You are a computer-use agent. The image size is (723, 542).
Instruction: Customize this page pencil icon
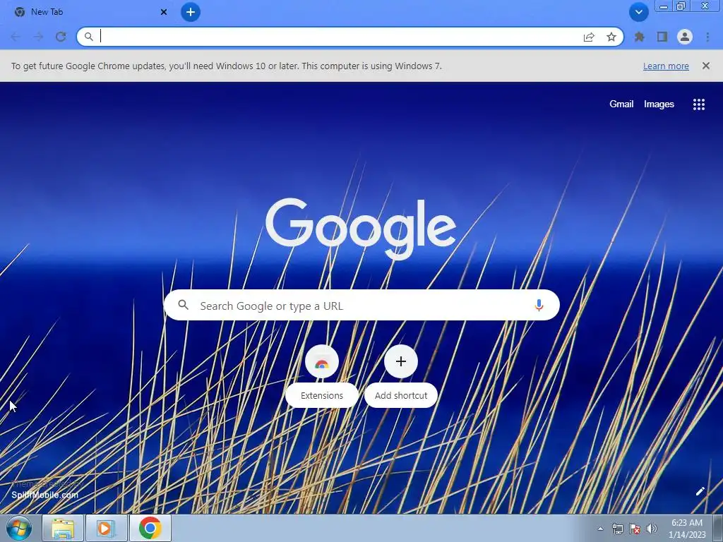700,491
